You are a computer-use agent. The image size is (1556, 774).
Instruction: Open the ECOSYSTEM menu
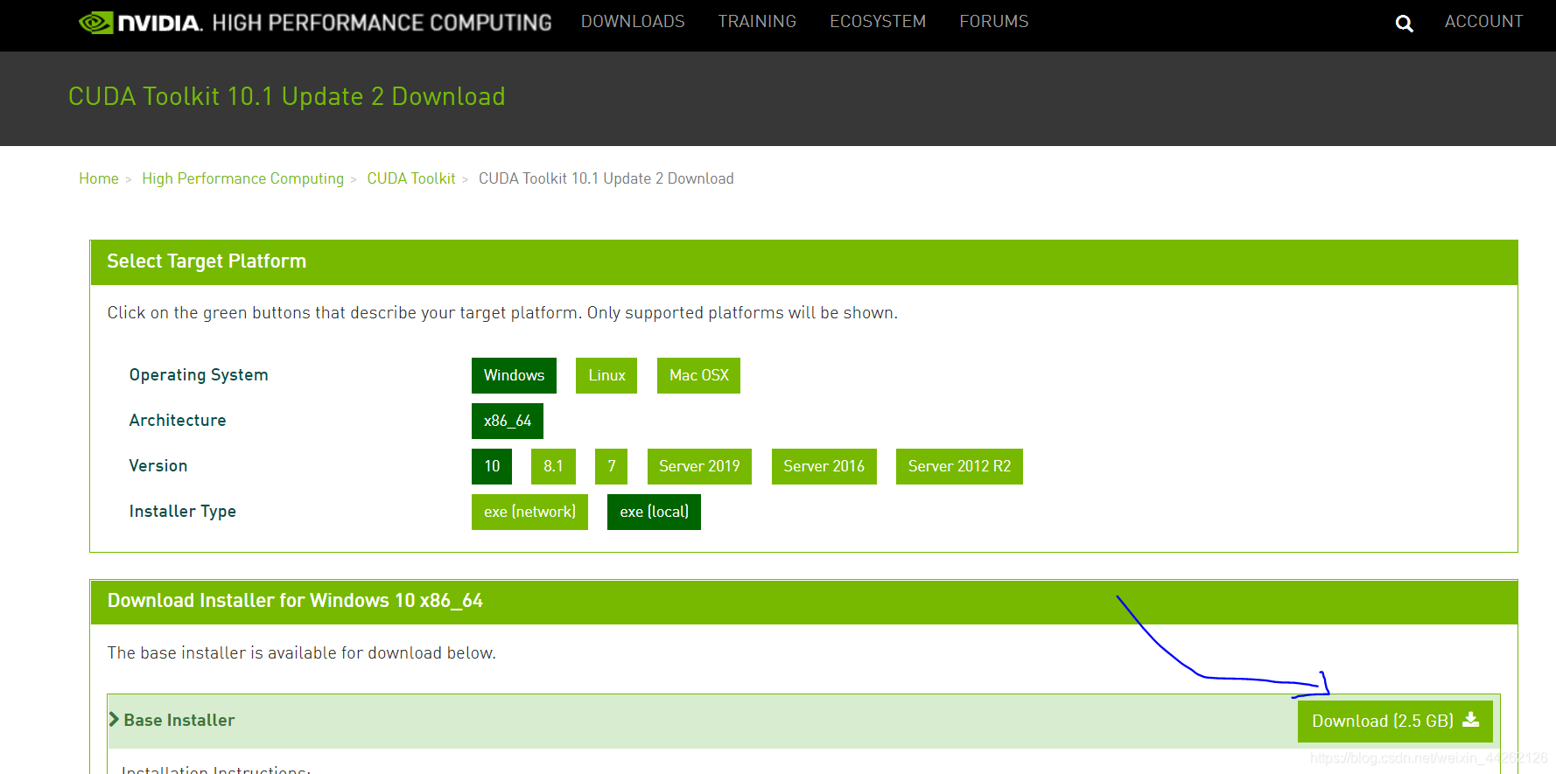click(878, 21)
